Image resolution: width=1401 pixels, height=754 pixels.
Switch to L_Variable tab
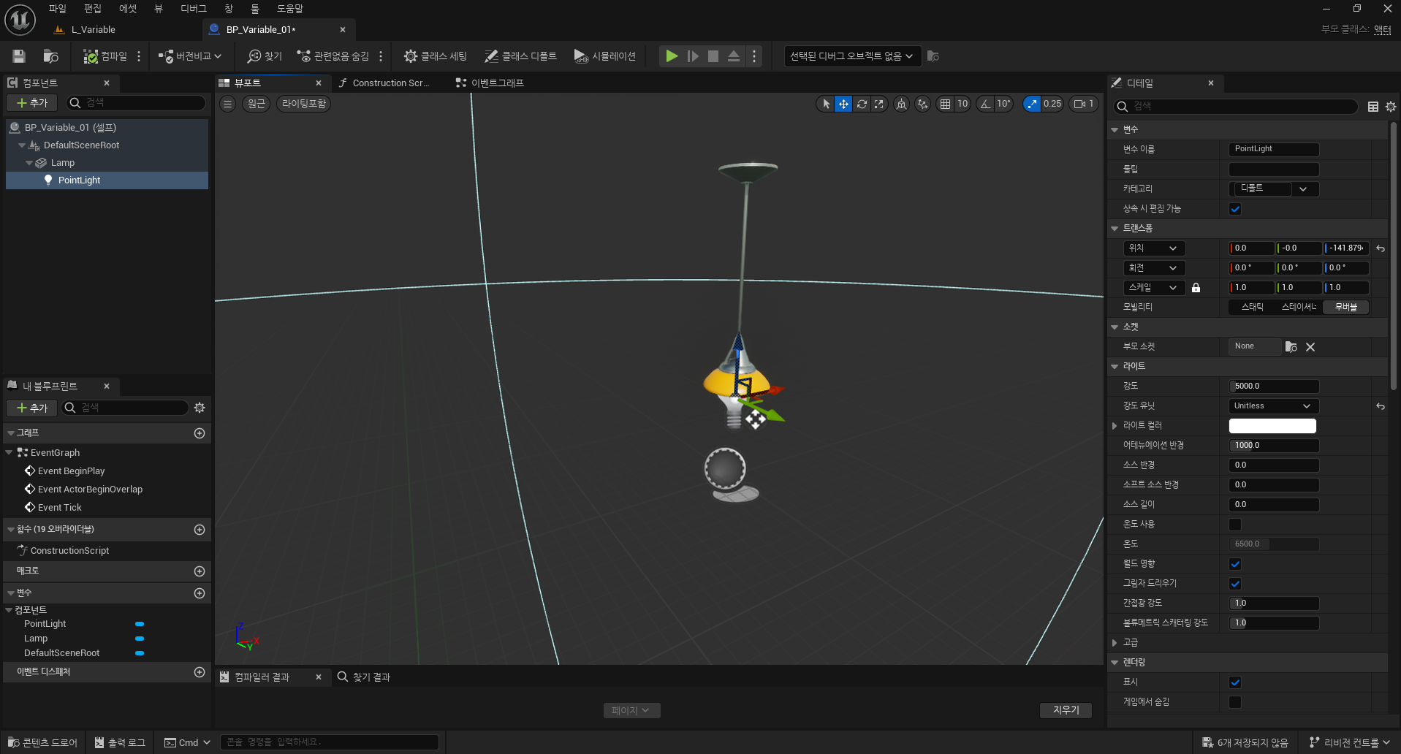pos(93,30)
